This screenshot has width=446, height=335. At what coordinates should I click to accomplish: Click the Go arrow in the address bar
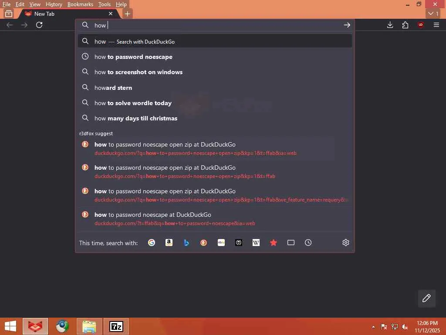point(347,25)
